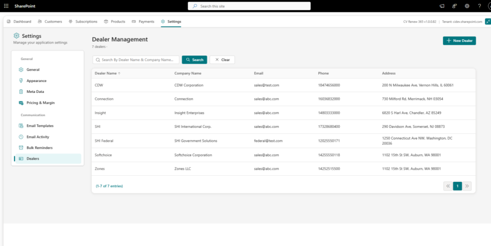Click address 730 Milford Rd, Merrimack
Image resolution: width=491 pixels, height=246 pixels.
click(412, 99)
